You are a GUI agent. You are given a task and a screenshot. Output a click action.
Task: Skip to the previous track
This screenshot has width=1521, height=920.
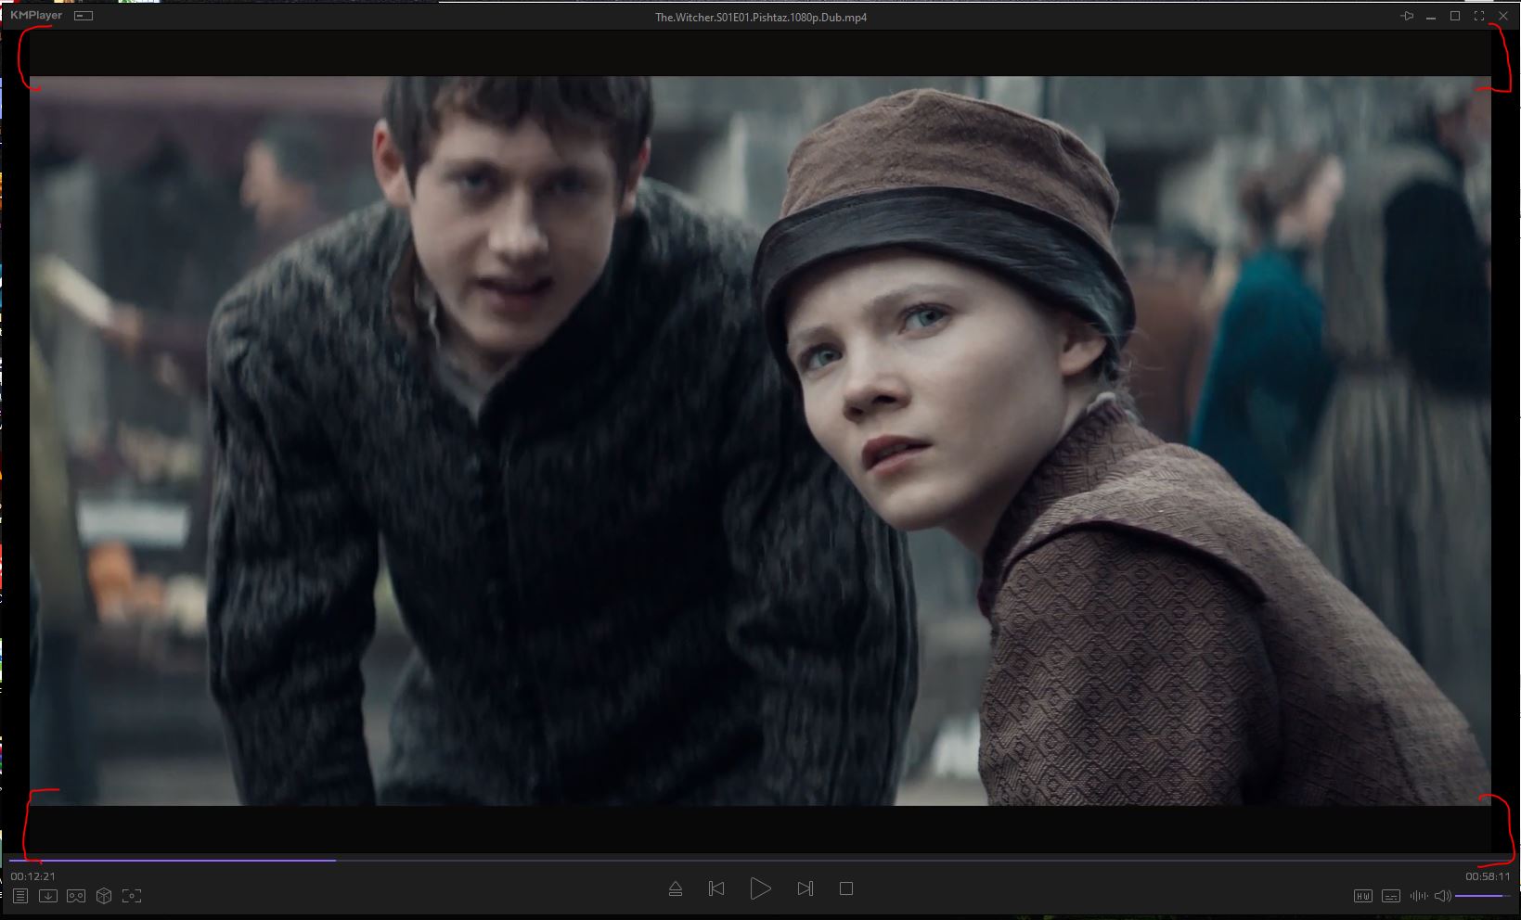[x=716, y=888]
